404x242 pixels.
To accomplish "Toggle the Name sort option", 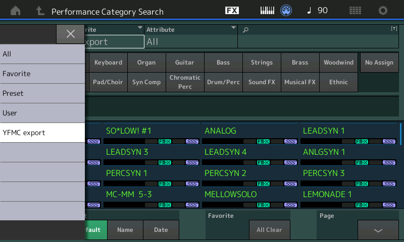I will pyautogui.click(x=125, y=230).
